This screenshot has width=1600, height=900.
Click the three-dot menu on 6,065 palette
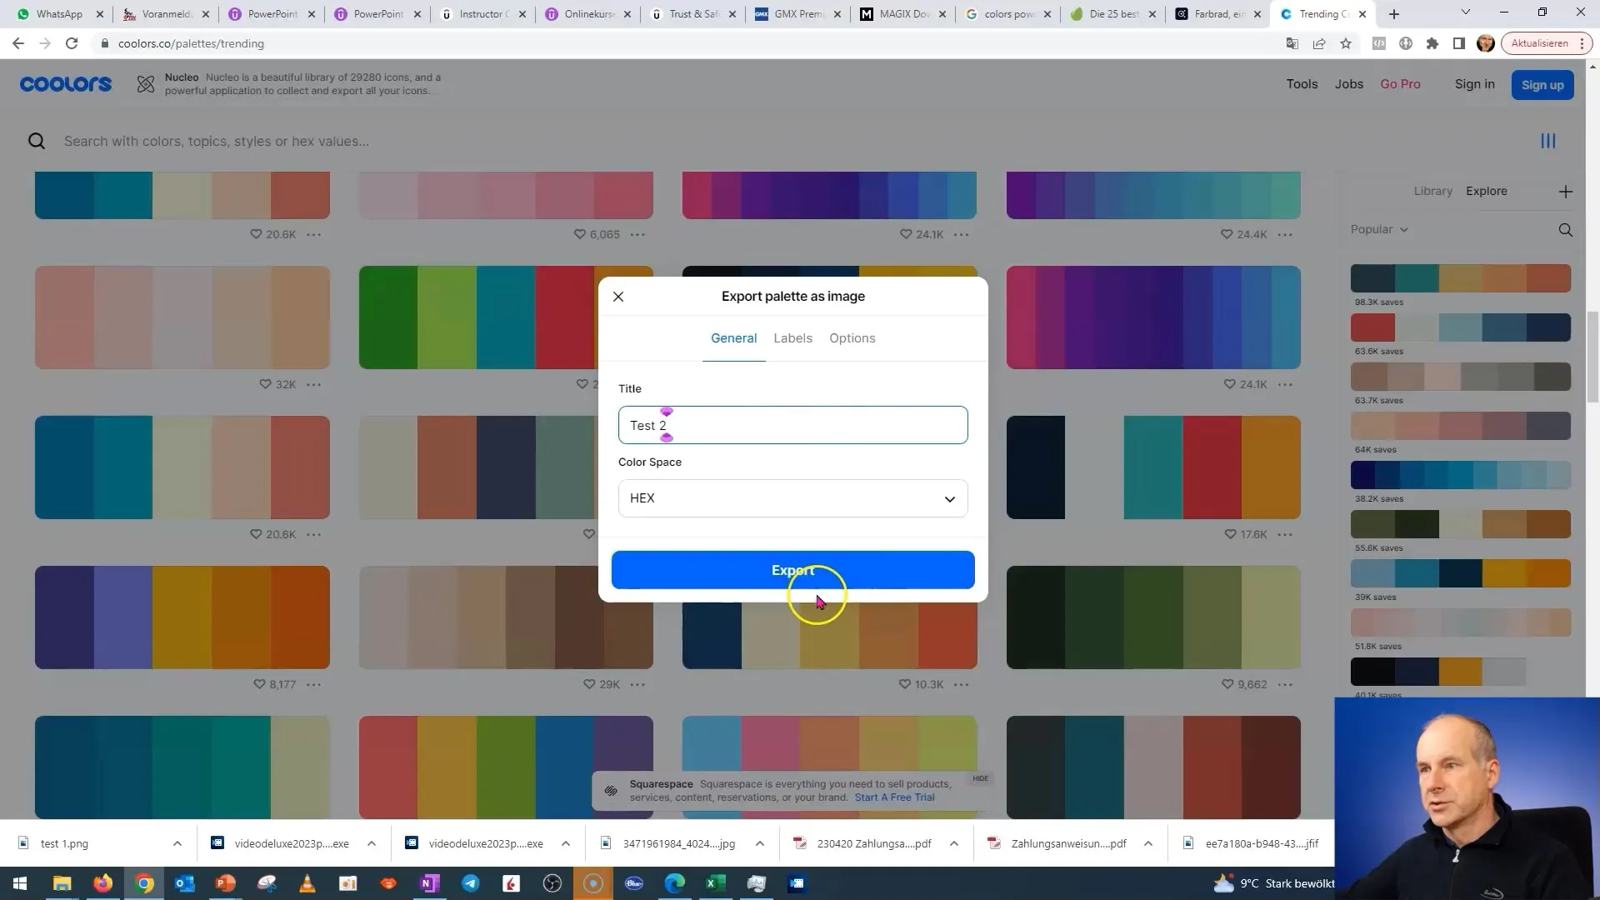tap(639, 234)
